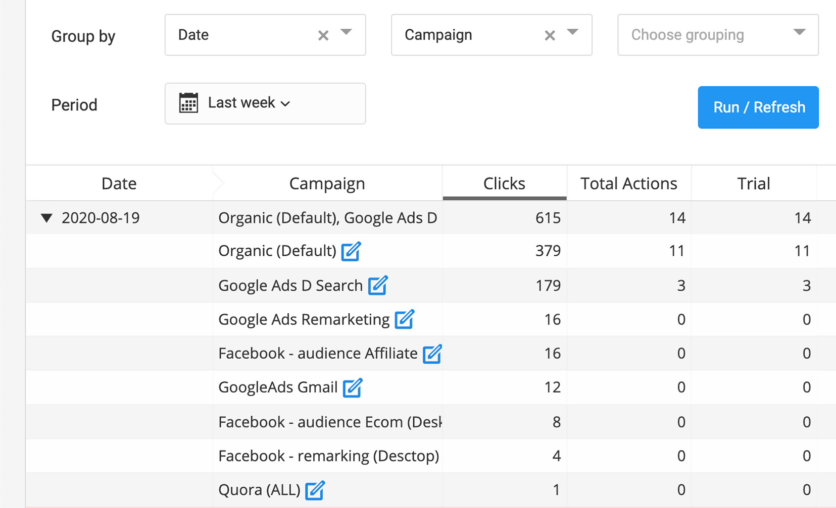Viewport: 836px width, 508px height.
Task: Select the Facebook - remarking (Desctop) row
Action: point(328,456)
